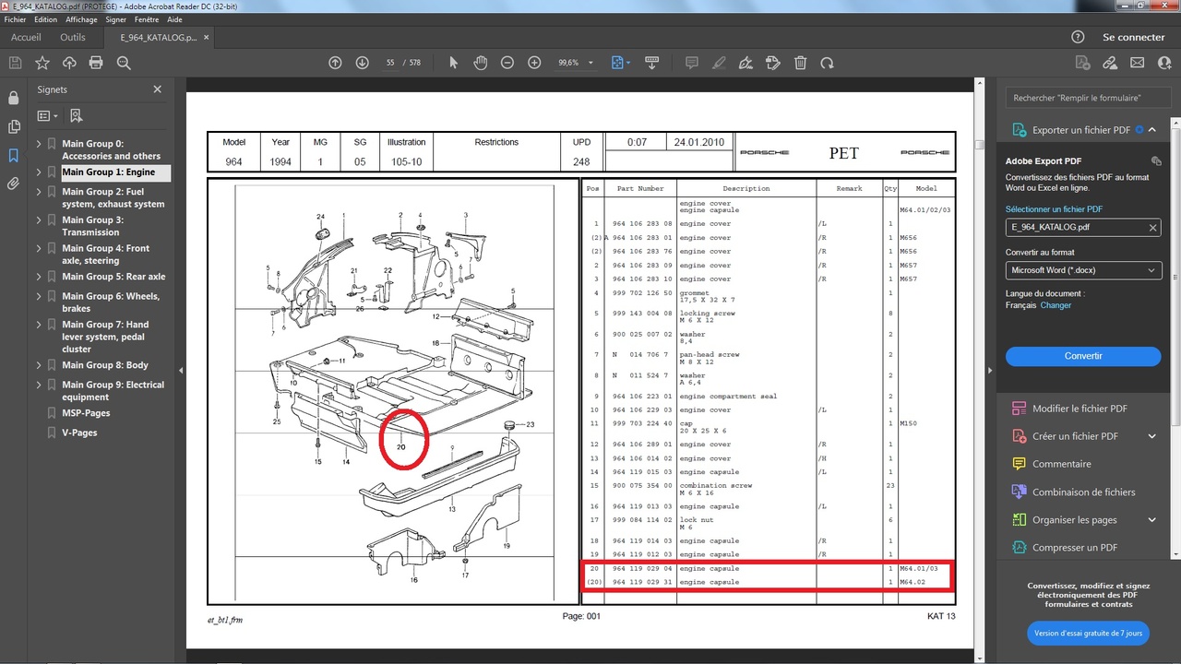
Task: Select Main Group 6: Wheels, brakes bookmark
Action: tap(111, 302)
